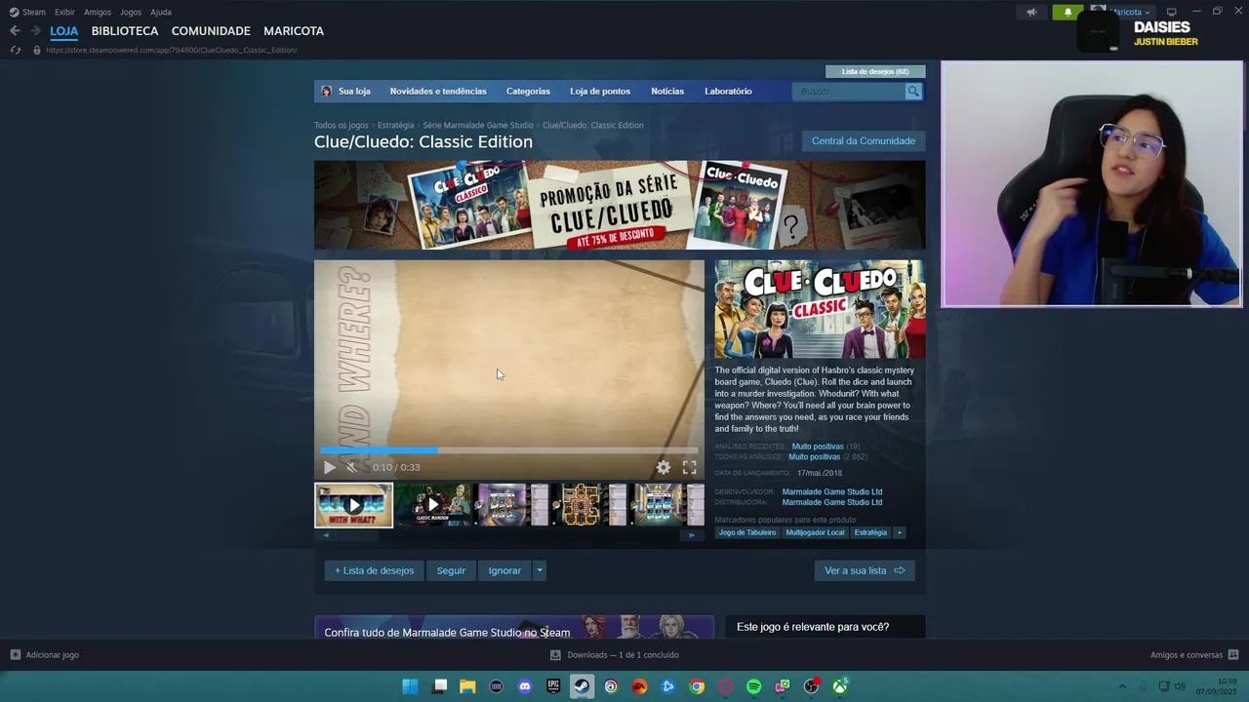Open the Ignorar dropdown arrow

pyautogui.click(x=539, y=570)
